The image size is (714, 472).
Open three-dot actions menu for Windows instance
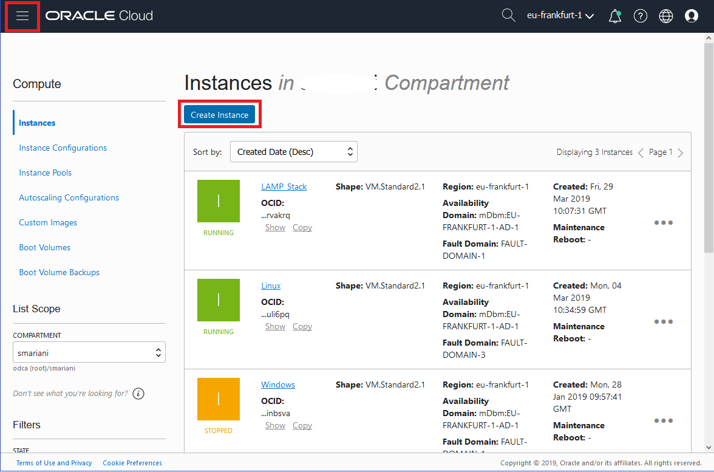click(664, 420)
